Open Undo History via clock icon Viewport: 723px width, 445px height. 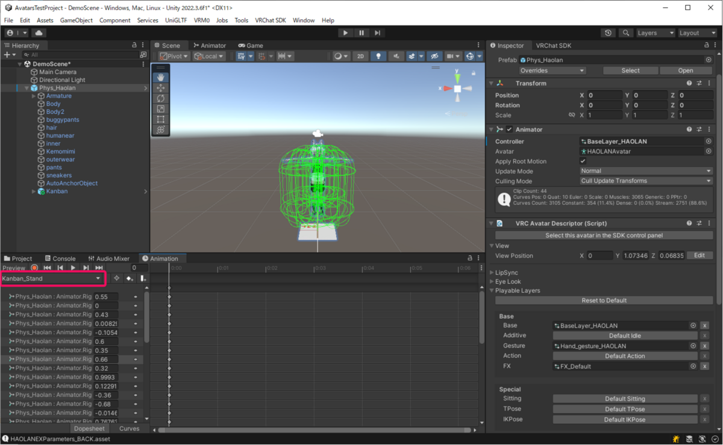point(608,33)
